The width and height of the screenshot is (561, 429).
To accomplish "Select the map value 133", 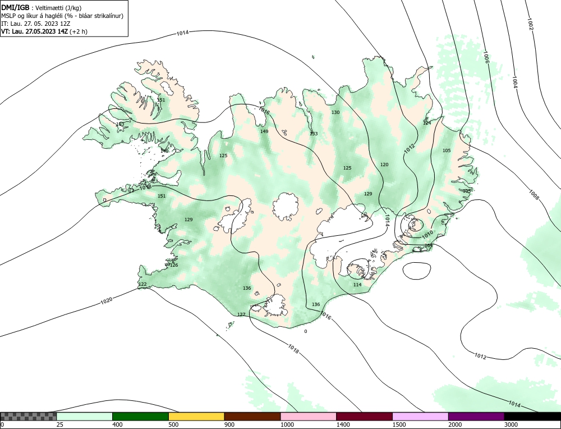I will pyautogui.click(x=314, y=134).
